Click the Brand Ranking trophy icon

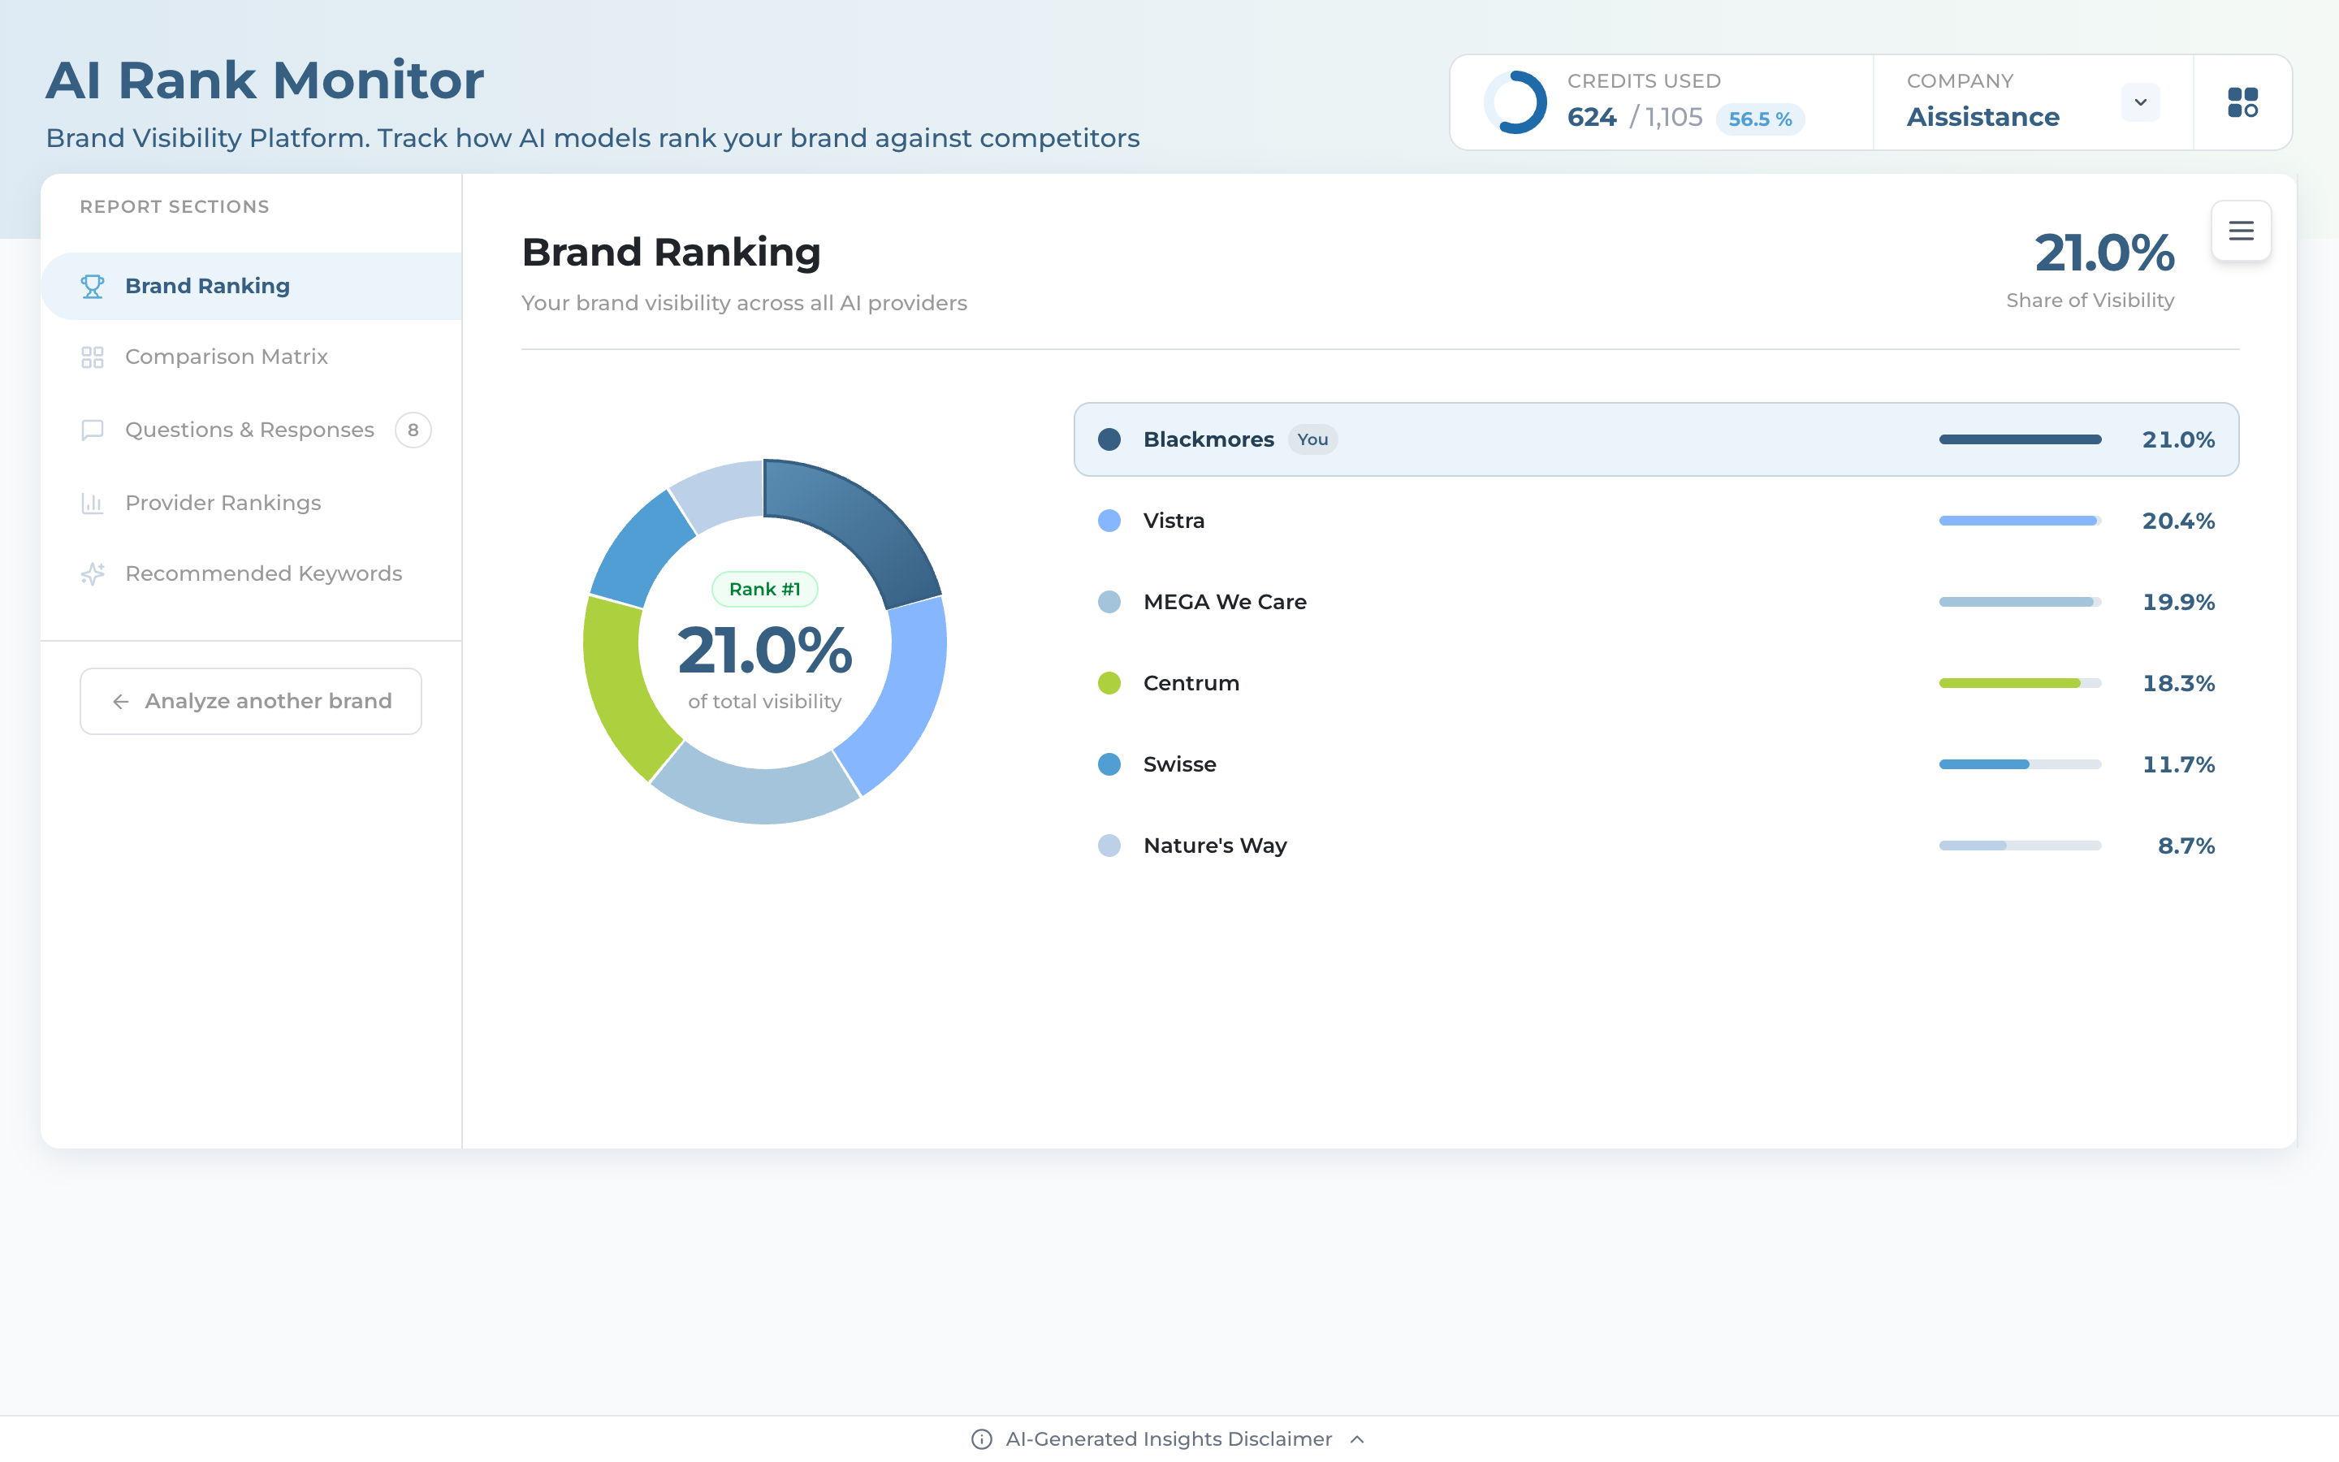click(92, 286)
